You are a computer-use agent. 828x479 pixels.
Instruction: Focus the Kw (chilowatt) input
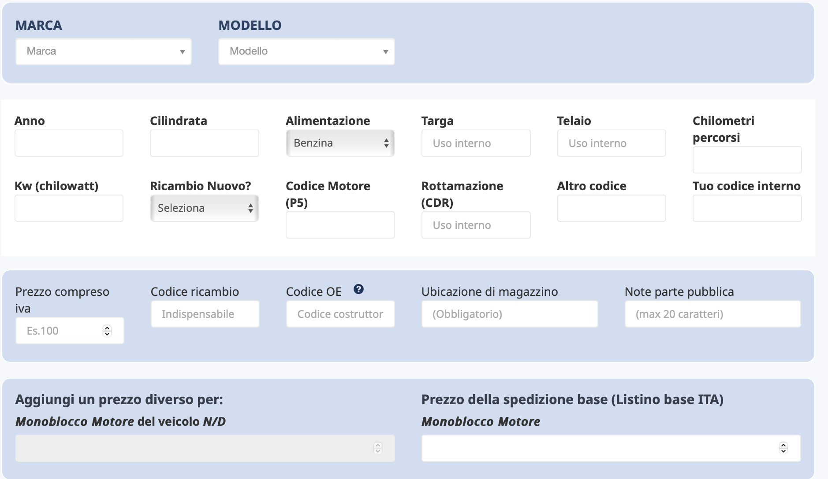[69, 208]
